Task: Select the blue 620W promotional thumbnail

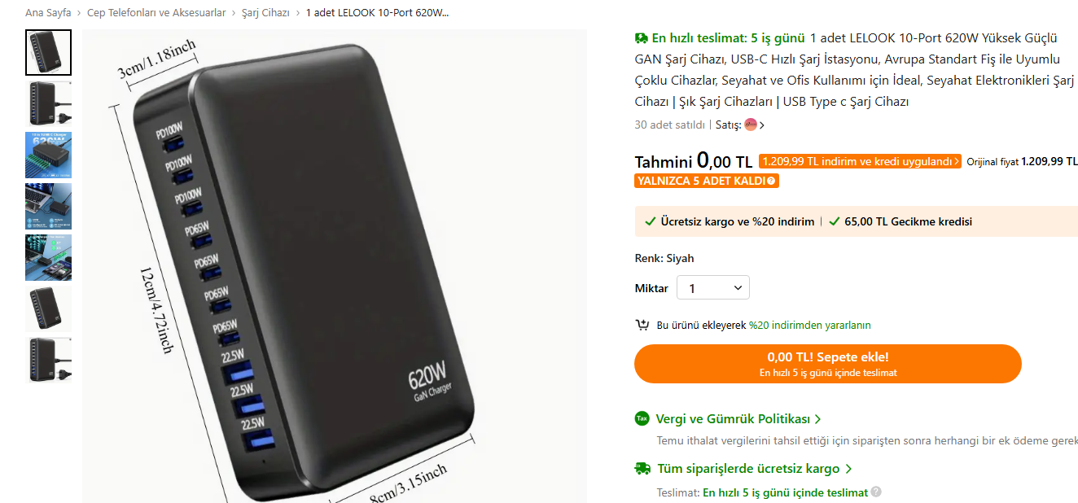Action: [48, 155]
